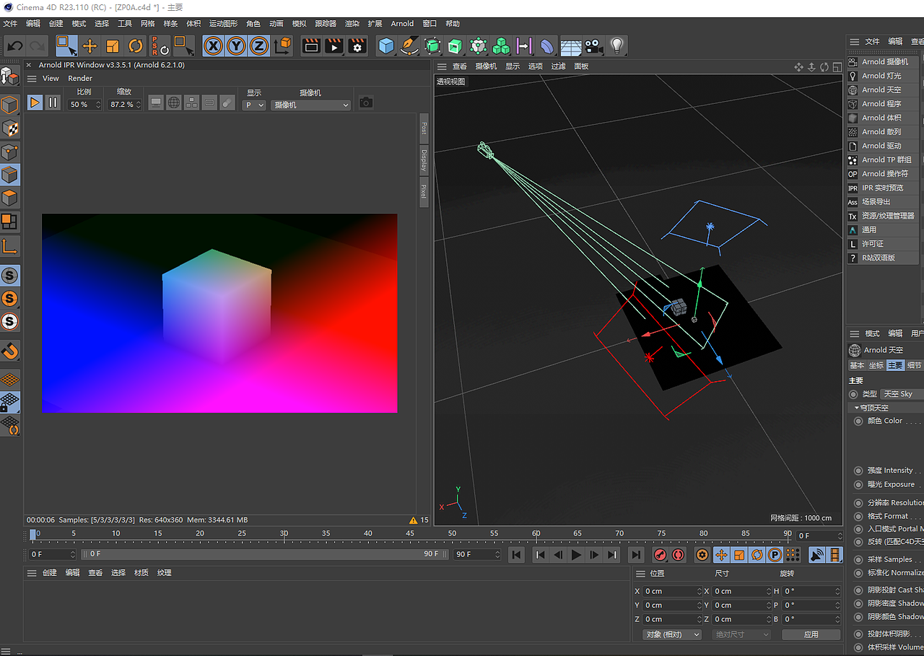Click the Arnold 摄像机 list entry
This screenshot has height=656, width=924.
(882, 62)
